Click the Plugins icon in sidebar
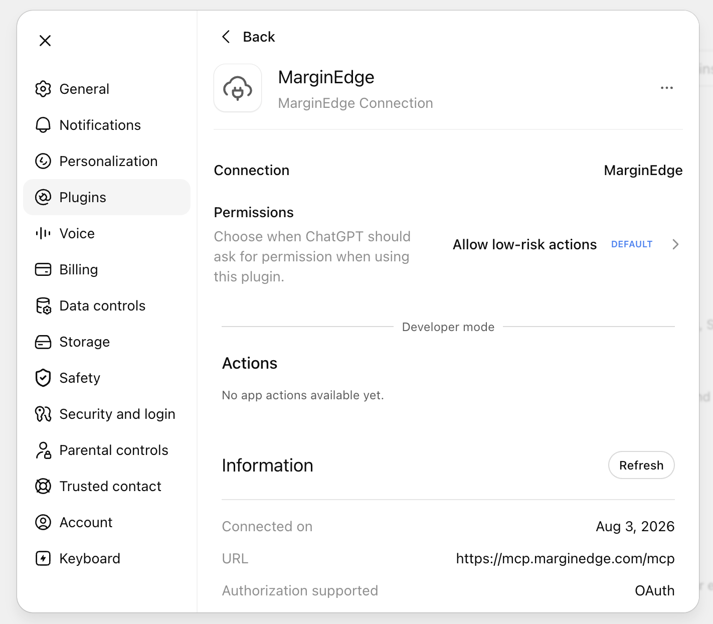This screenshot has width=713, height=624. (43, 197)
